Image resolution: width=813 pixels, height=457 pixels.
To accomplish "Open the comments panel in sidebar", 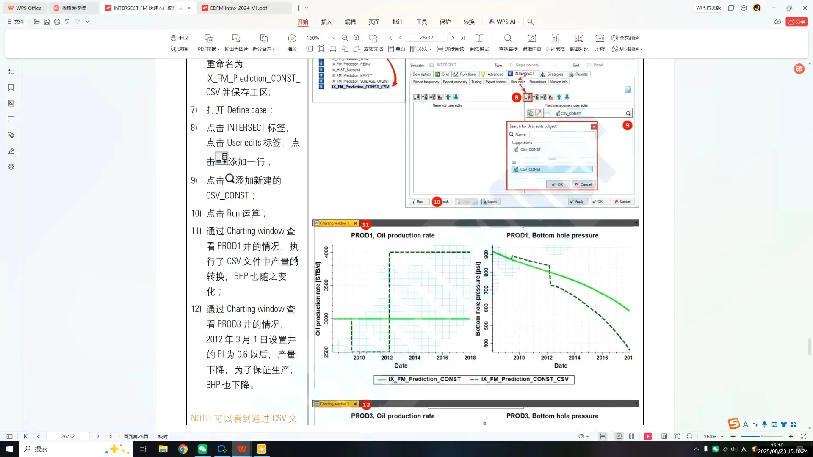I will point(11,119).
